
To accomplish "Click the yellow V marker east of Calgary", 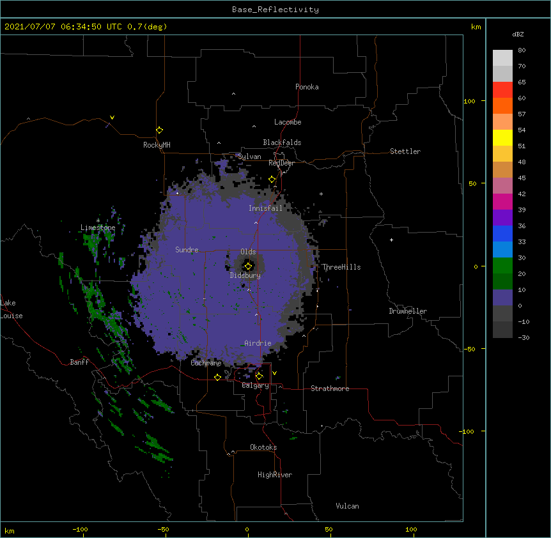I will [x=274, y=373].
